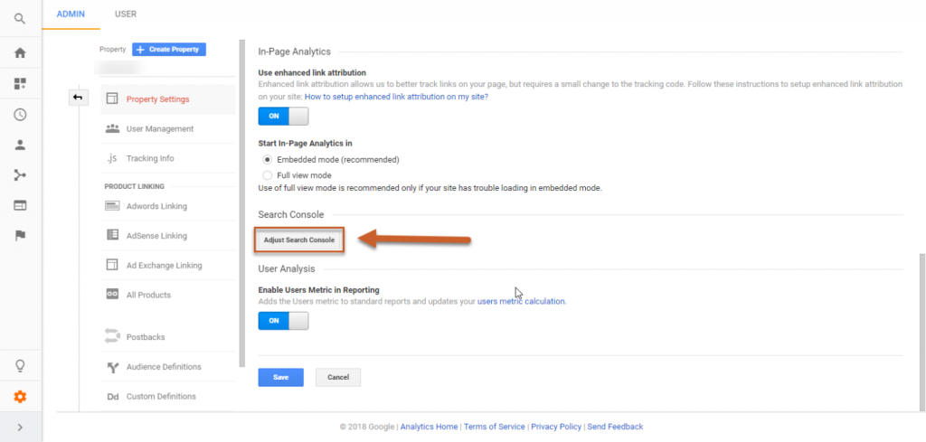Expand sidebar with bottom chevron arrow

tap(20, 428)
